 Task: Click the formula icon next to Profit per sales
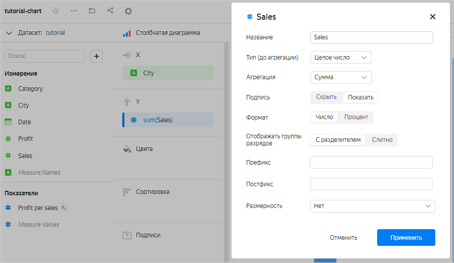coord(64,207)
